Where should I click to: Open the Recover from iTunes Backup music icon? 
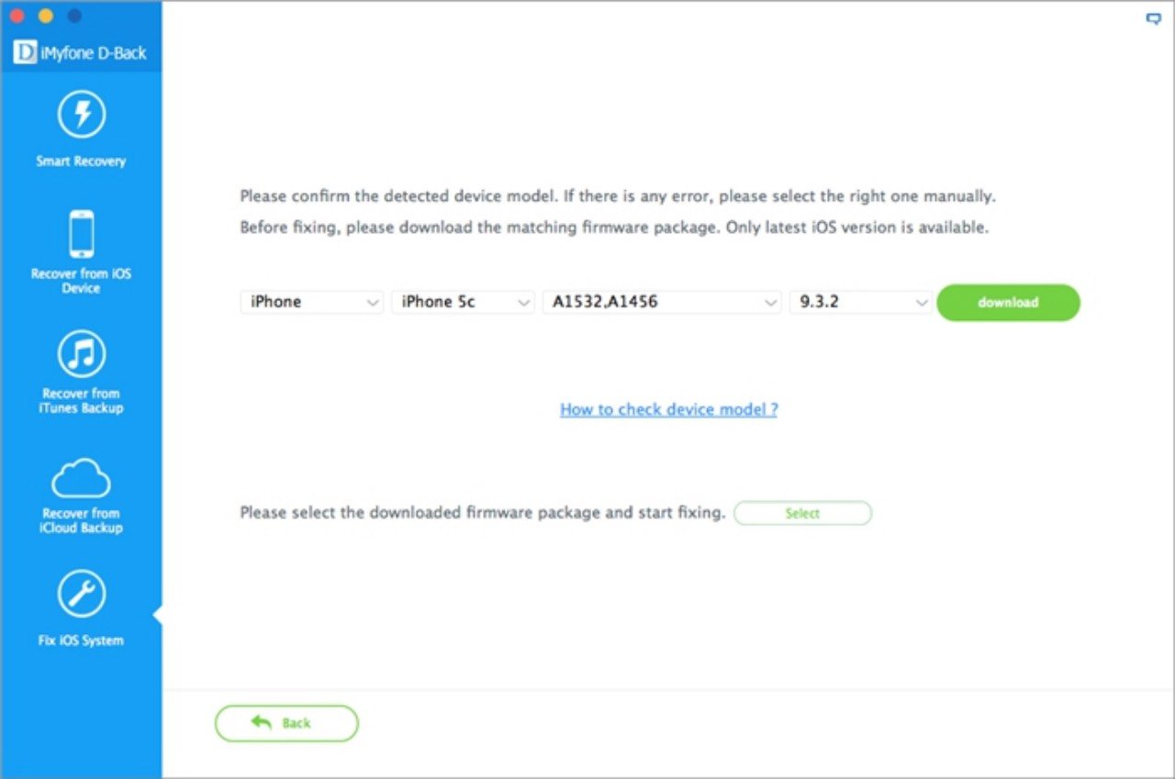point(81,354)
